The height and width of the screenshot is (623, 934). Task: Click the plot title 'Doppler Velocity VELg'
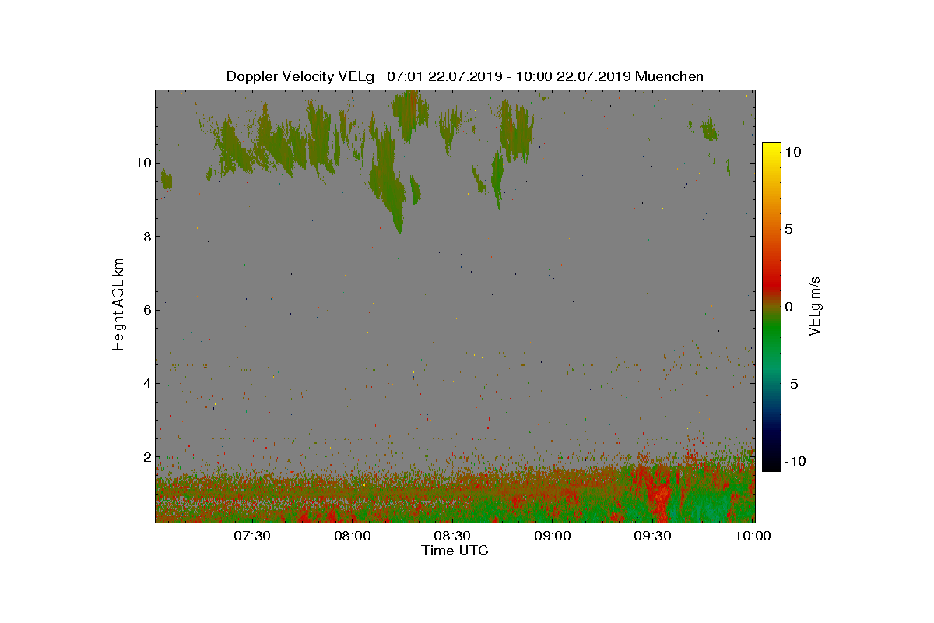click(300, 76)
